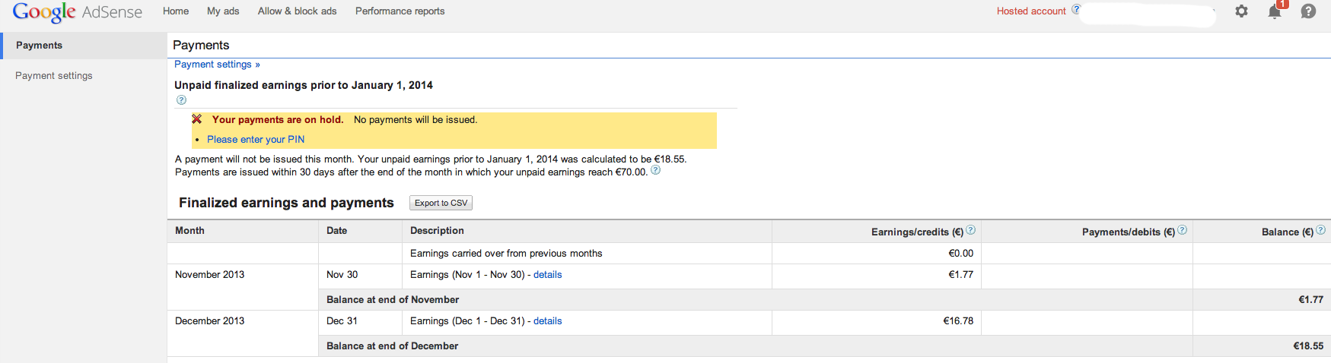Click help icon beside Balance column header
Viewport: 1331px width, 363px height.
[x=1320, y=230]
